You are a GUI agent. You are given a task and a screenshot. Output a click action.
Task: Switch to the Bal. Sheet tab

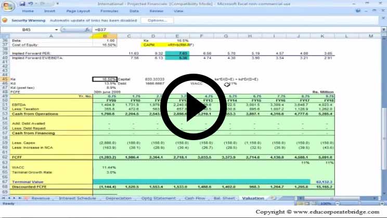click(x=224, y=198)
